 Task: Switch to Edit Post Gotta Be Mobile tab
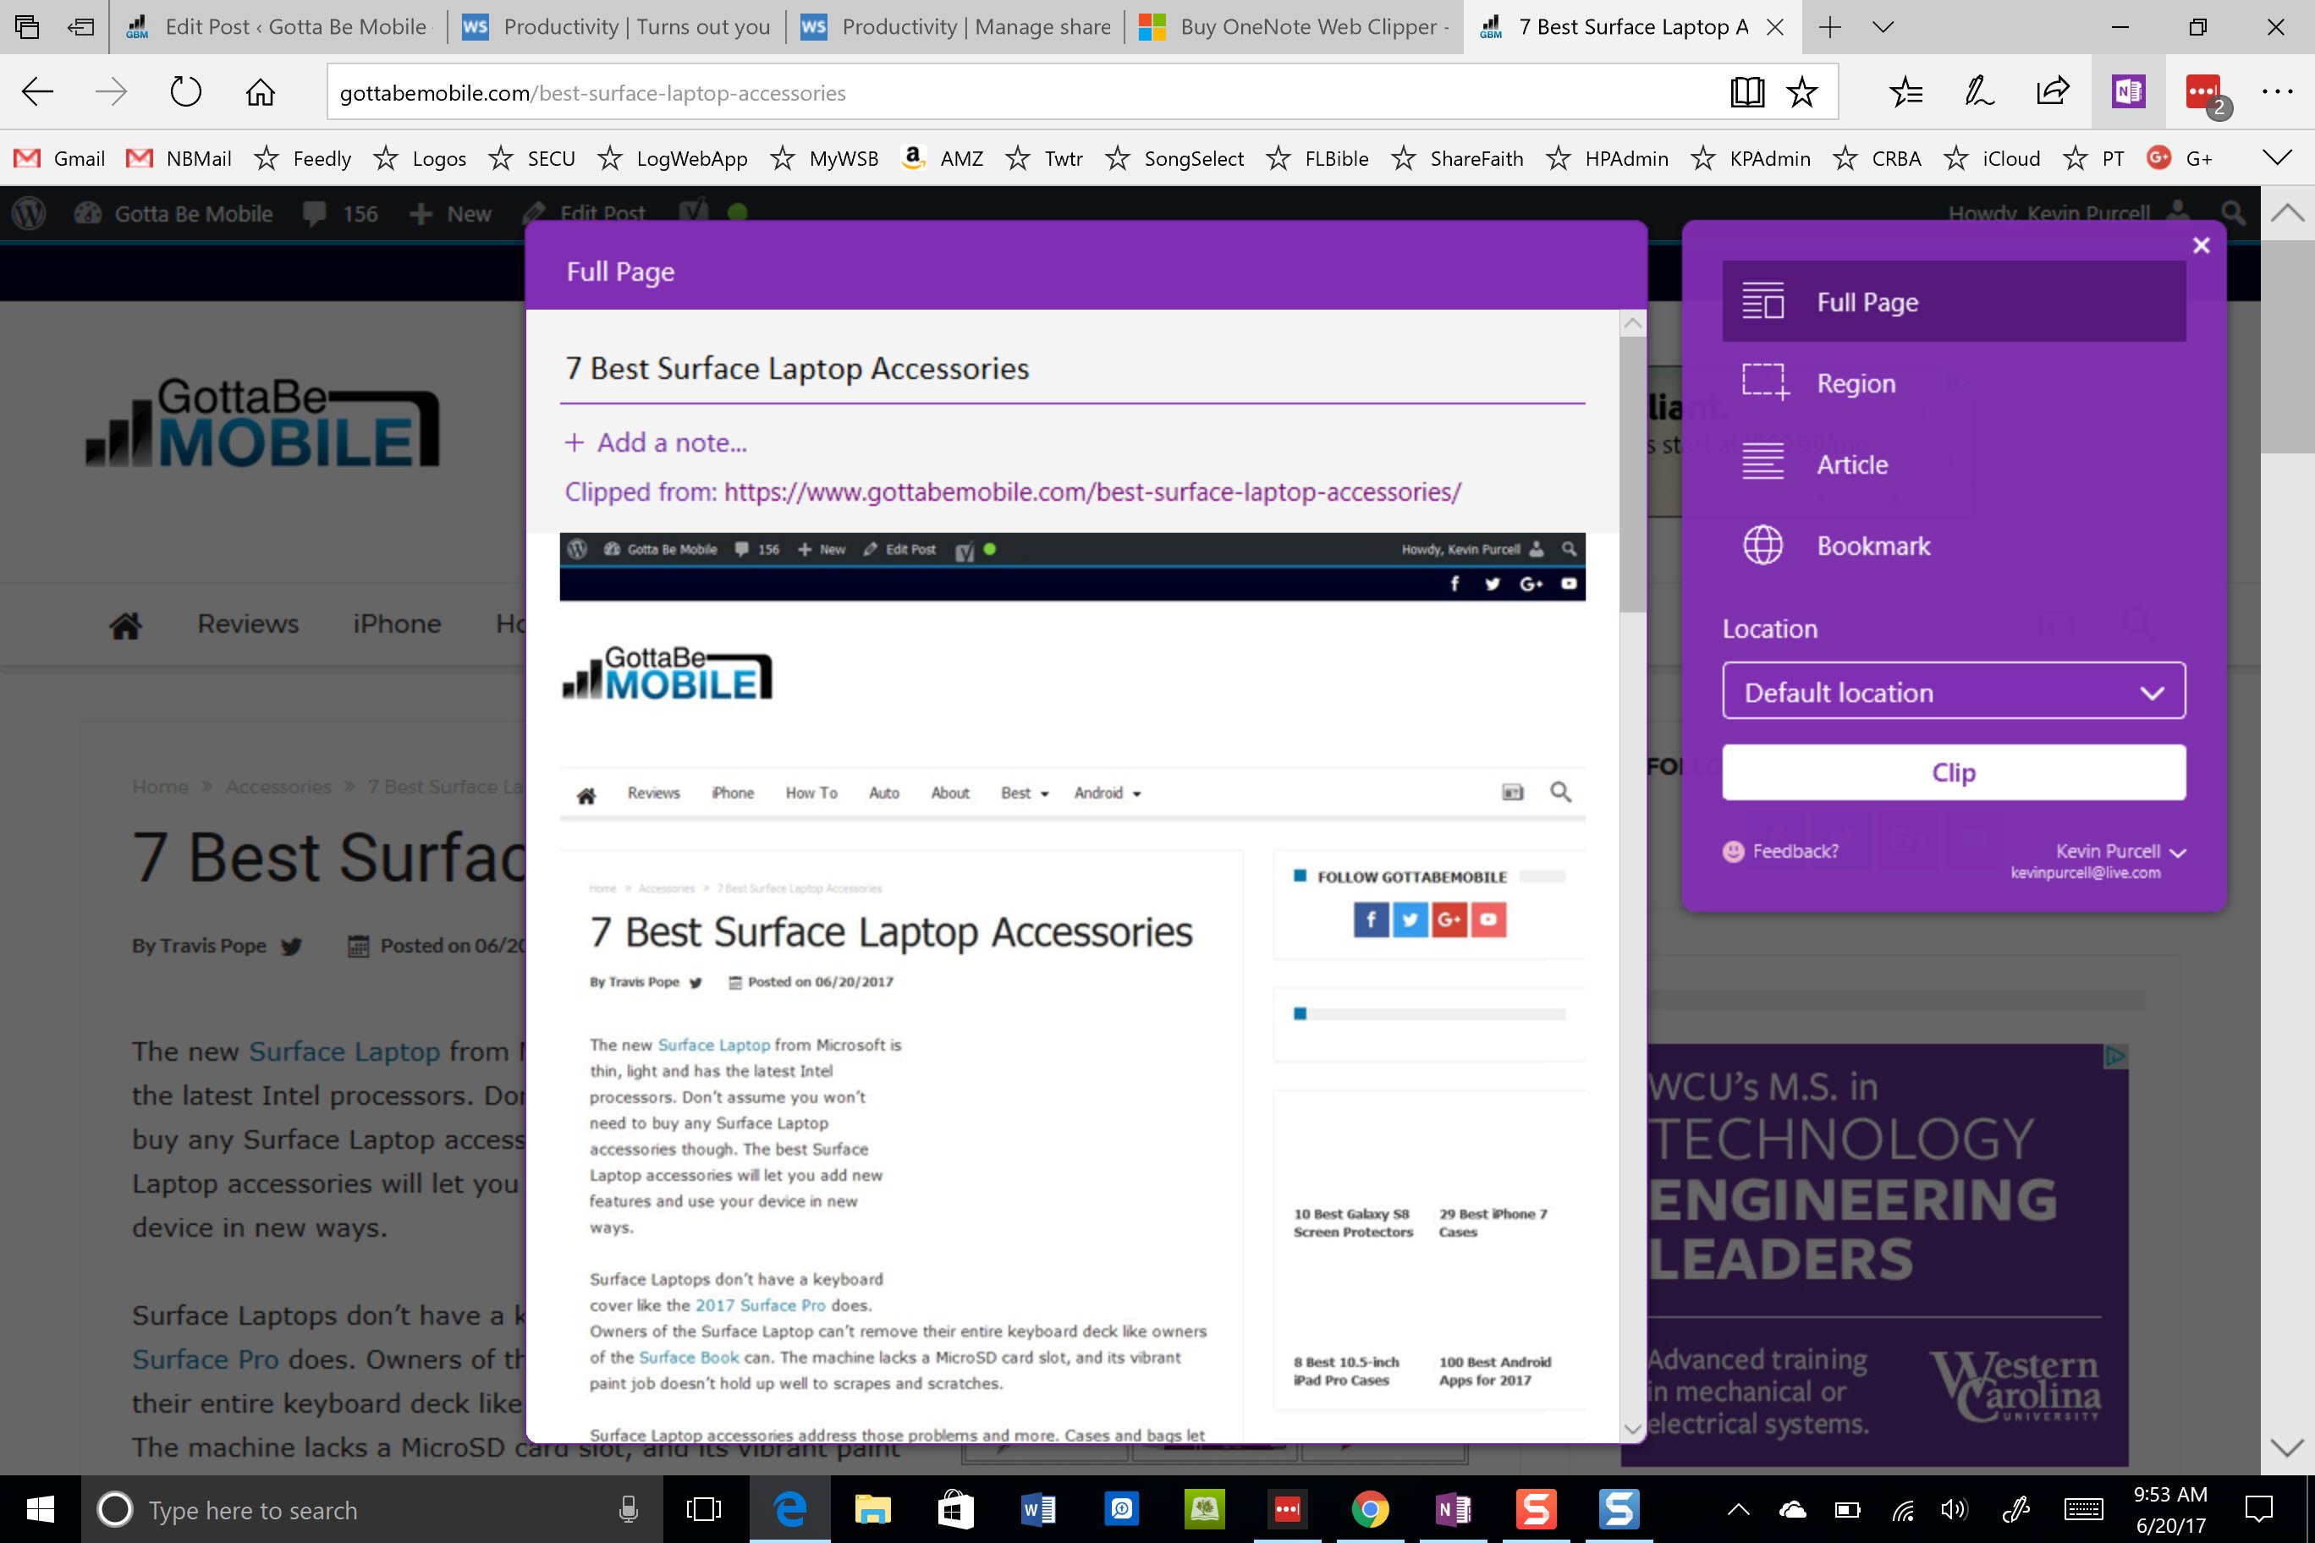pos(279,26)
